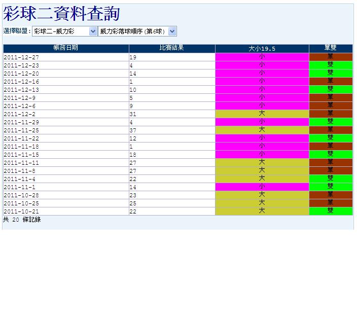The image size is (357, 320).
Task: Select date cell 2011-12-23
Action: tap(66, 65)
